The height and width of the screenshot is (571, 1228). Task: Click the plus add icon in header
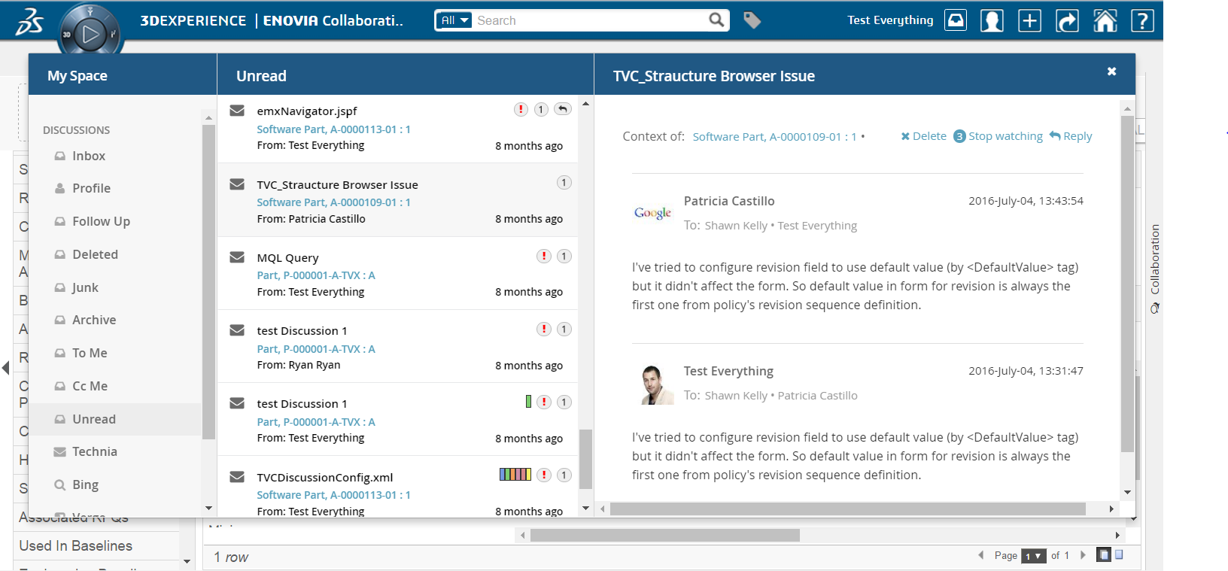1029,20
